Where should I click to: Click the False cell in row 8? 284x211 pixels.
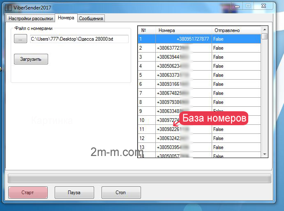pyautogui.click(x=236, y=102)
